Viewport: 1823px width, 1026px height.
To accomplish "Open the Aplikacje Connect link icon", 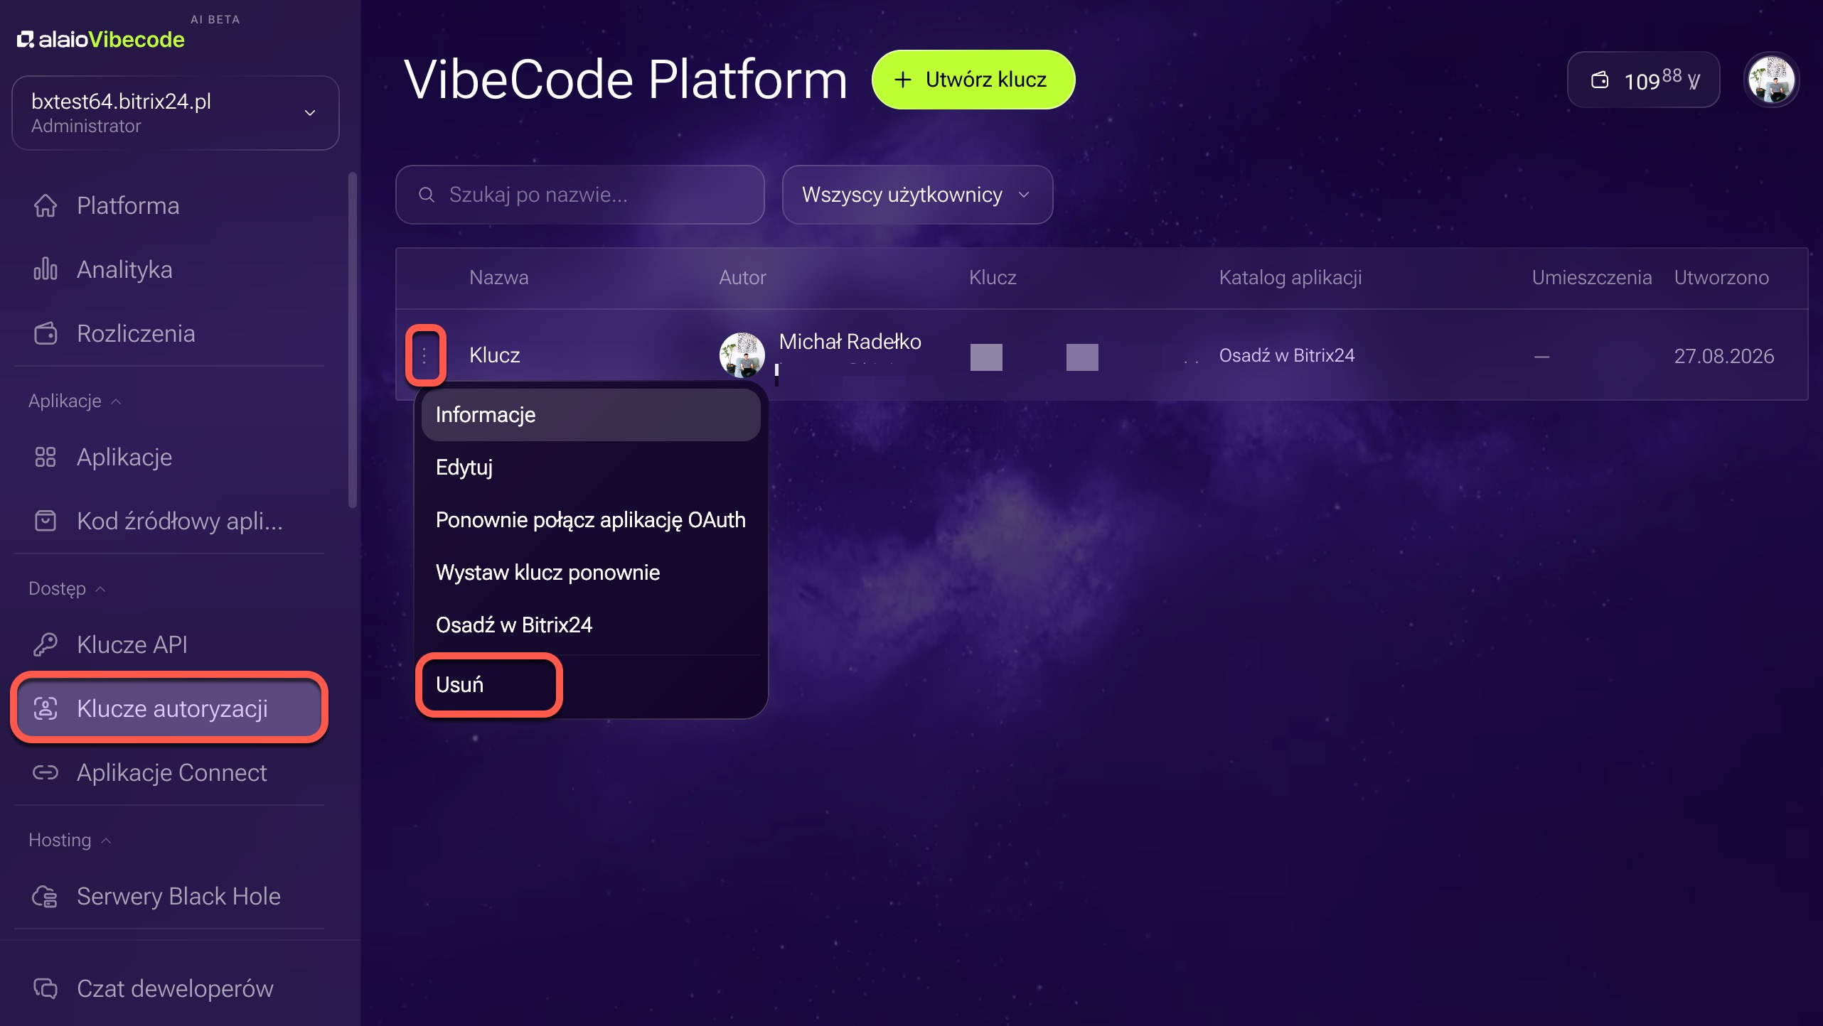I will coord(46,772).
